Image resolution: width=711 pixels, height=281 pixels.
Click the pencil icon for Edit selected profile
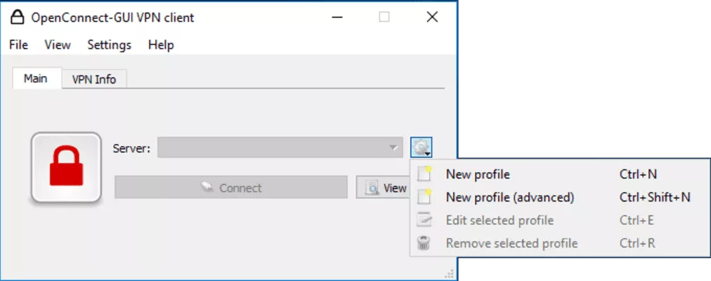[424, 220]
